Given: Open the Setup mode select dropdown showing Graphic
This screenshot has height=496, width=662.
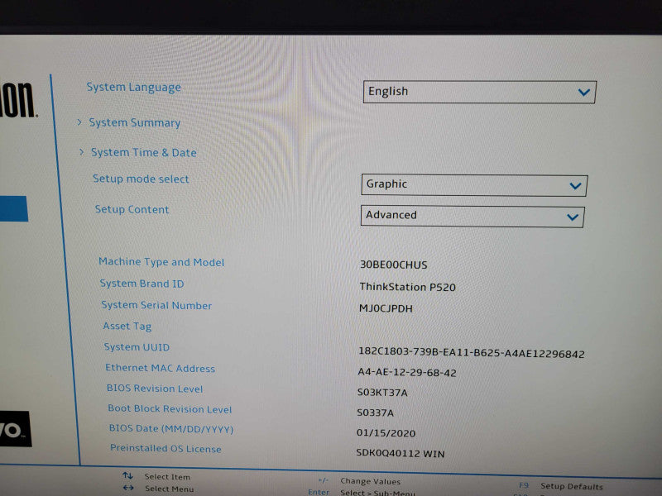Looking at the screenshot, I should [x=474, y=185].
